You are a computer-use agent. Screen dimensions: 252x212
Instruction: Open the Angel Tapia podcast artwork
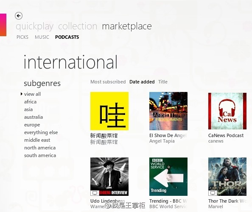168,111
